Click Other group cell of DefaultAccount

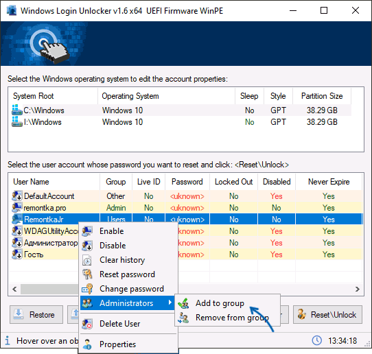pos(115,196)
